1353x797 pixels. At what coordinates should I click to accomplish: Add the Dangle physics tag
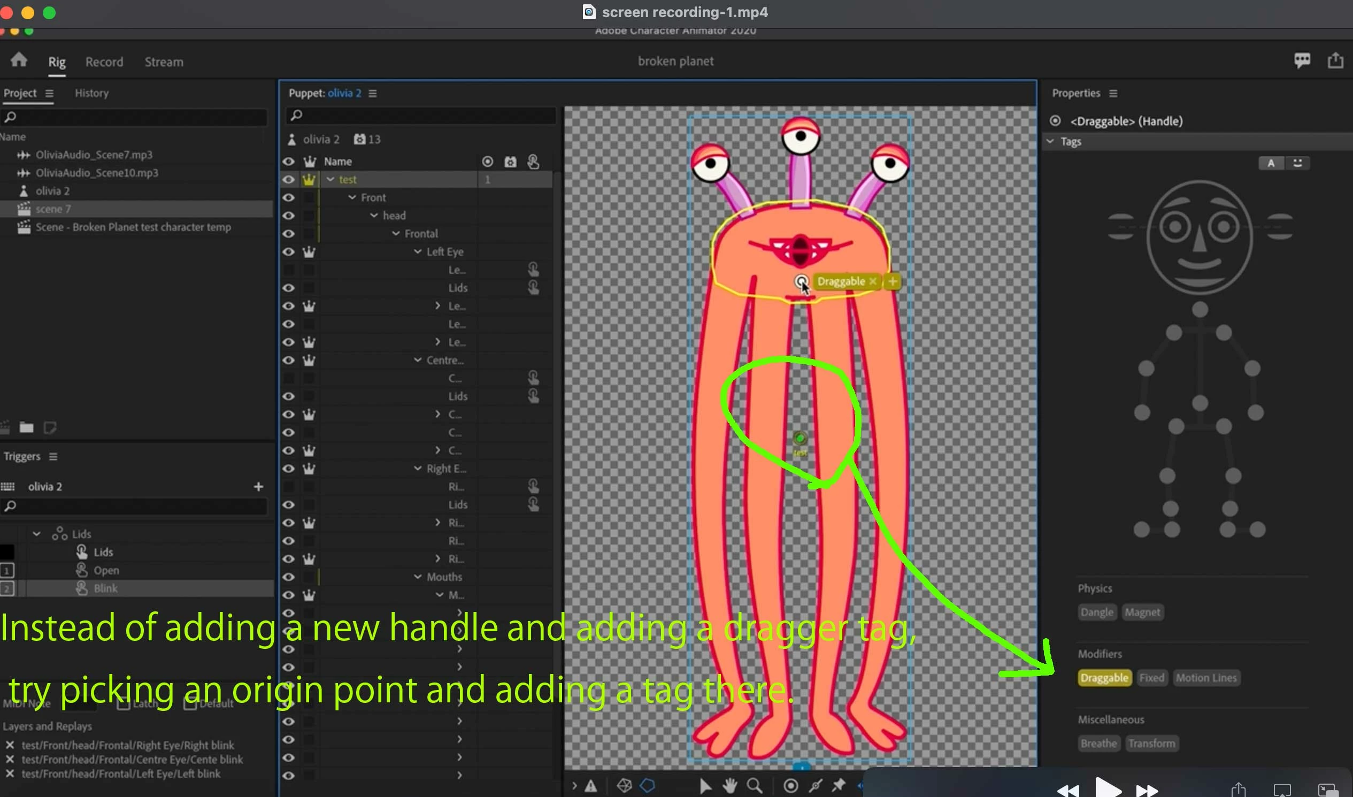(x=1096, y=612)
